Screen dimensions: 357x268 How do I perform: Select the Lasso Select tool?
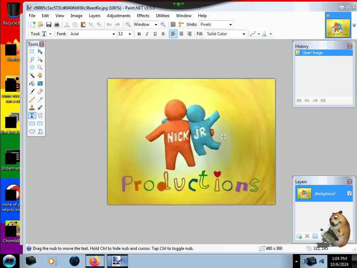coord(32,59)
